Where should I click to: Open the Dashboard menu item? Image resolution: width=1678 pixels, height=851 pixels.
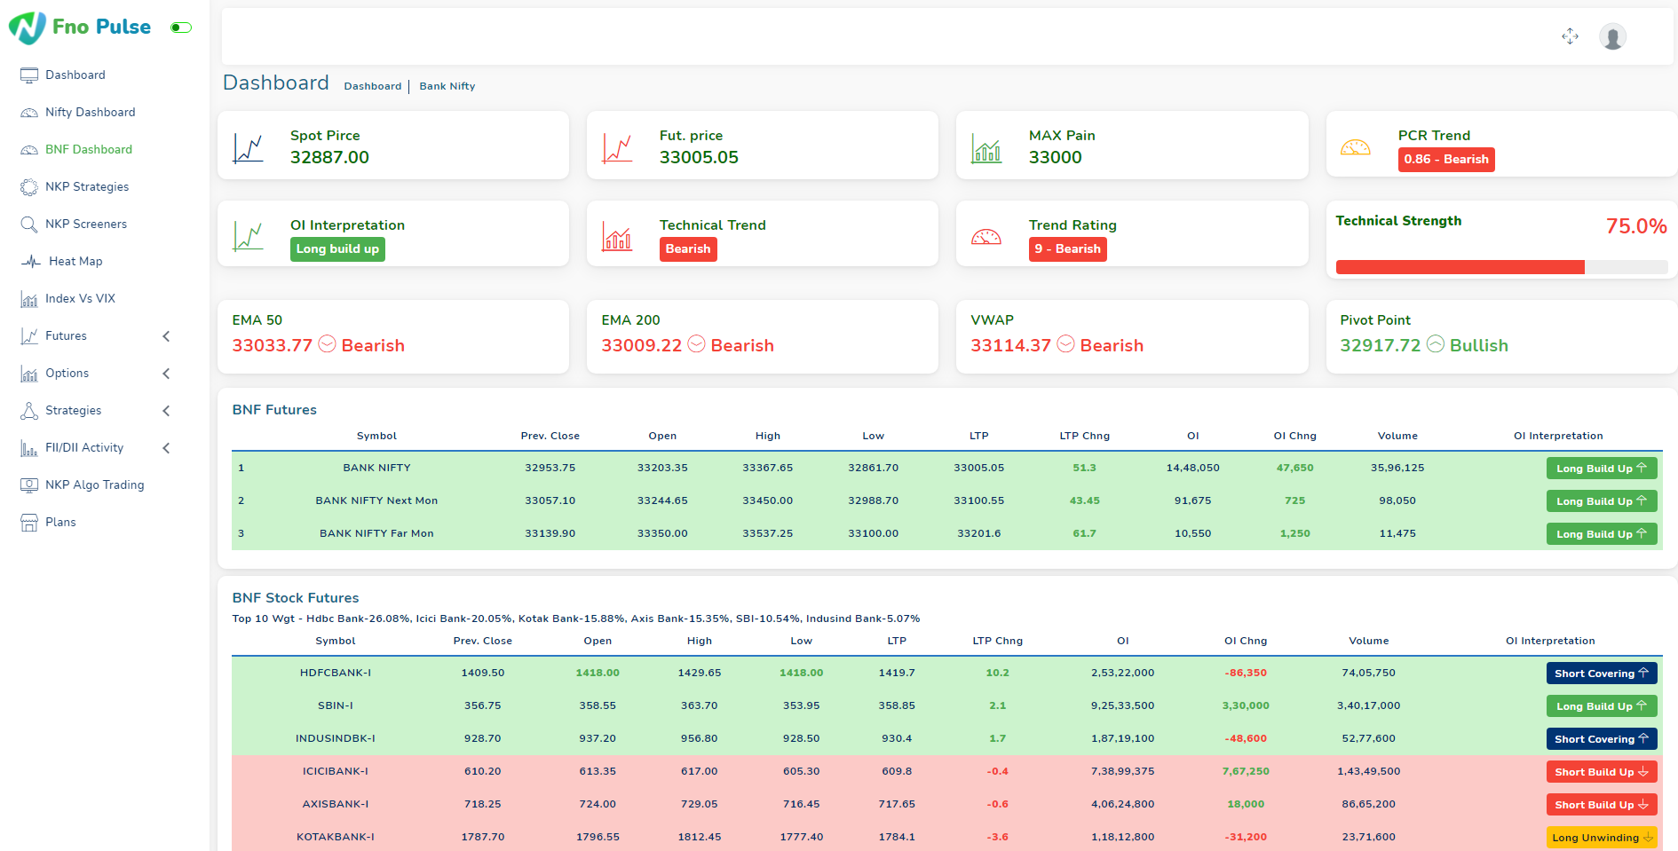click(x=75, y=75)
